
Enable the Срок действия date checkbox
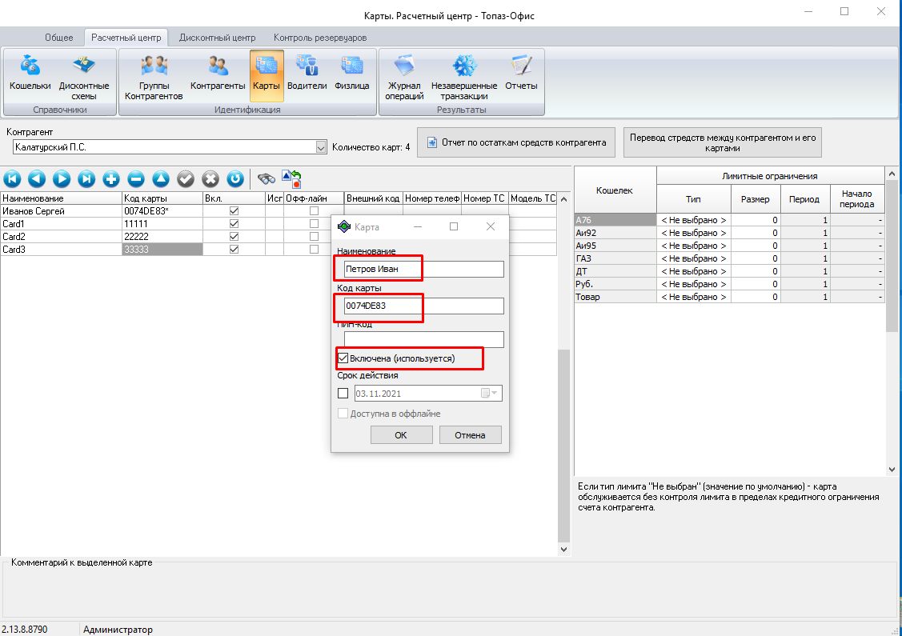click(x=343, y=394)
